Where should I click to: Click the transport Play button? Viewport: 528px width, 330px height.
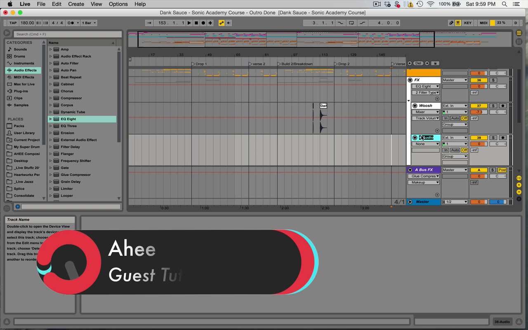[x=189, y=23]
